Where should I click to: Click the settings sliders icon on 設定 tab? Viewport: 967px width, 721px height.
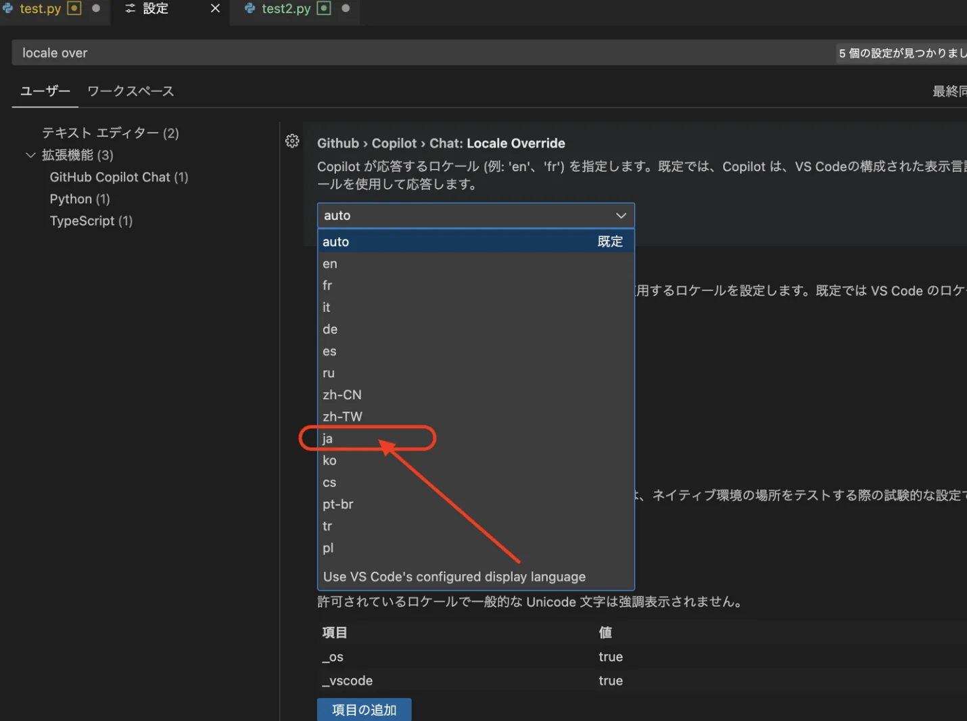tap(130, 8)
